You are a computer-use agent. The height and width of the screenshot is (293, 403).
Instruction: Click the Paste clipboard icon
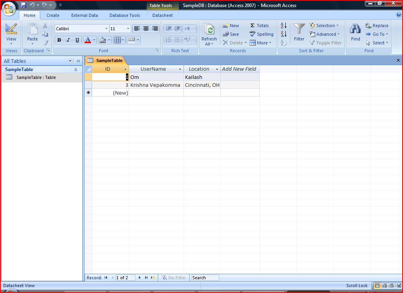click(32, 29)
